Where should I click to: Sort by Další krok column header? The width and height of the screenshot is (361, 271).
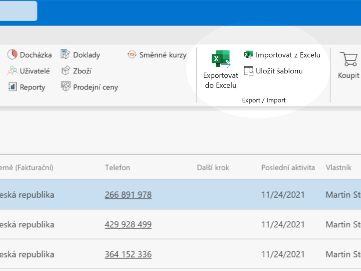(x=213, y=168)
